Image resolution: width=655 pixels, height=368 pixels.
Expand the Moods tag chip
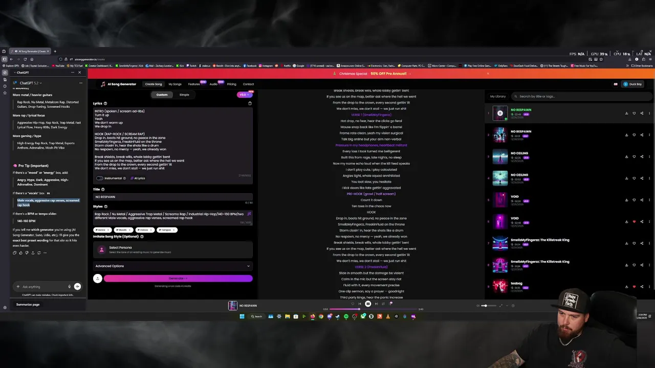pyautogui.click(x=122, y=229)
